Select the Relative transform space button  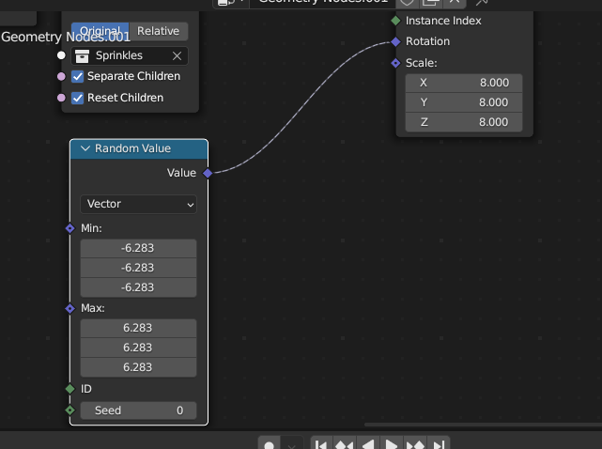tap(159, 31)
